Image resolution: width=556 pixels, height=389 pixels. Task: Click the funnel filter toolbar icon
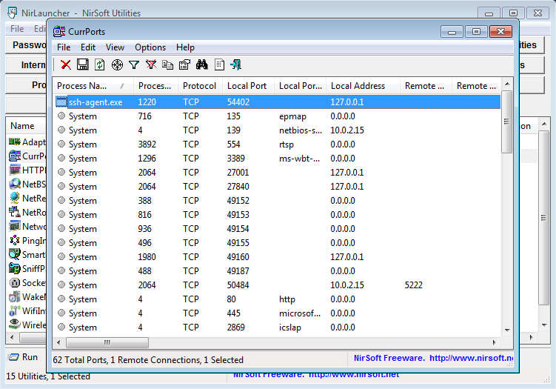[134, 65]
